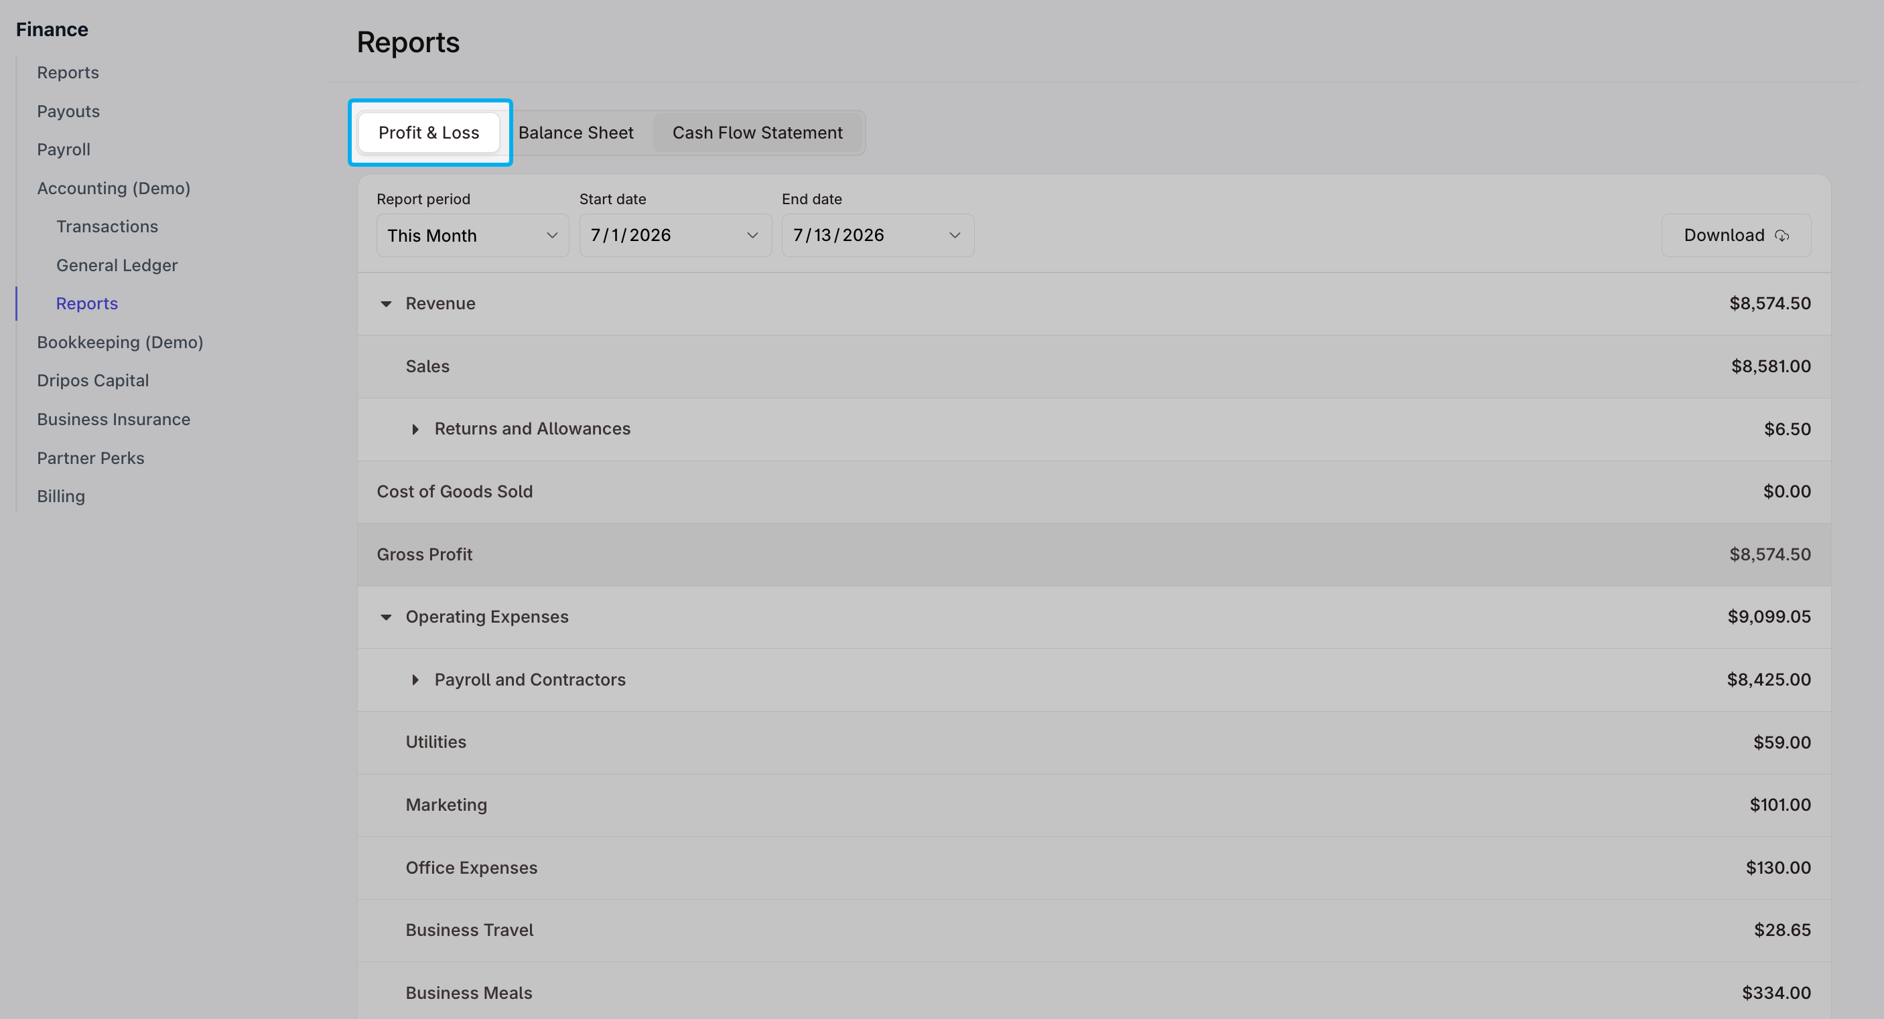The width and height of the screenshot is (1884, 1019).
Task: Click the Operating Expenses label
Action: [487, 617]
